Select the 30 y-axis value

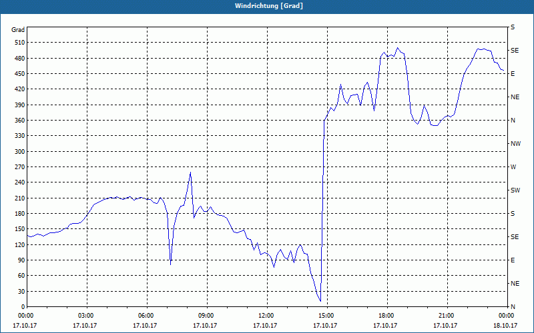21,291
